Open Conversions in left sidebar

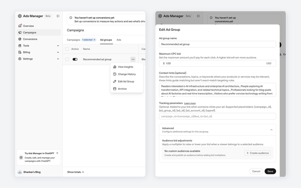pyautogui.click(x=39, y=39)
